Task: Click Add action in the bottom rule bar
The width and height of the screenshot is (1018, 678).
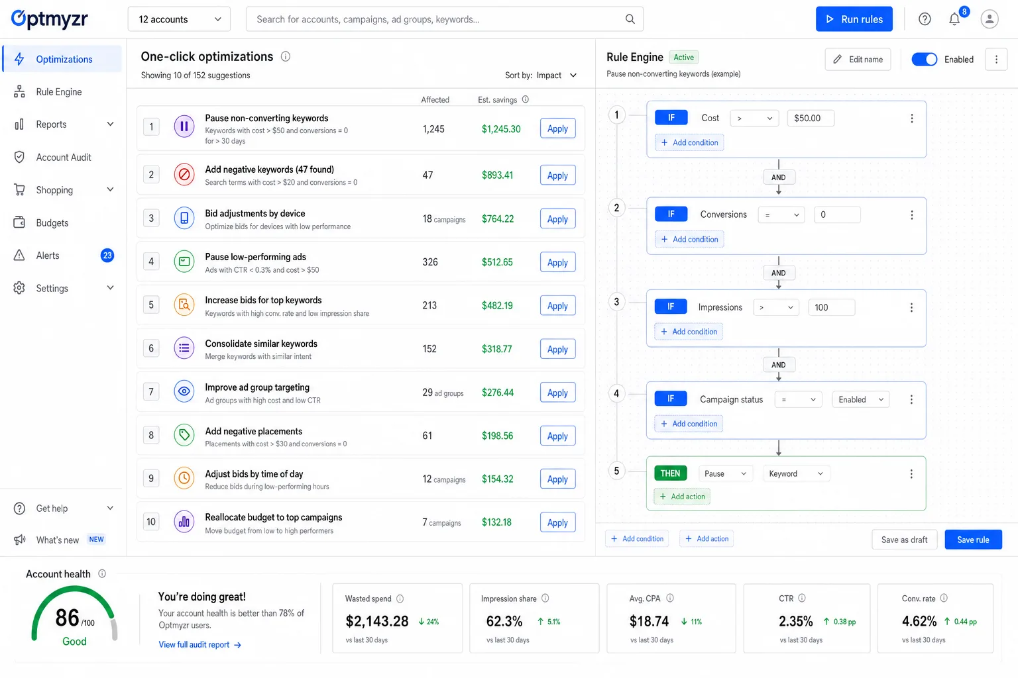Action: [x=707, y=538]
